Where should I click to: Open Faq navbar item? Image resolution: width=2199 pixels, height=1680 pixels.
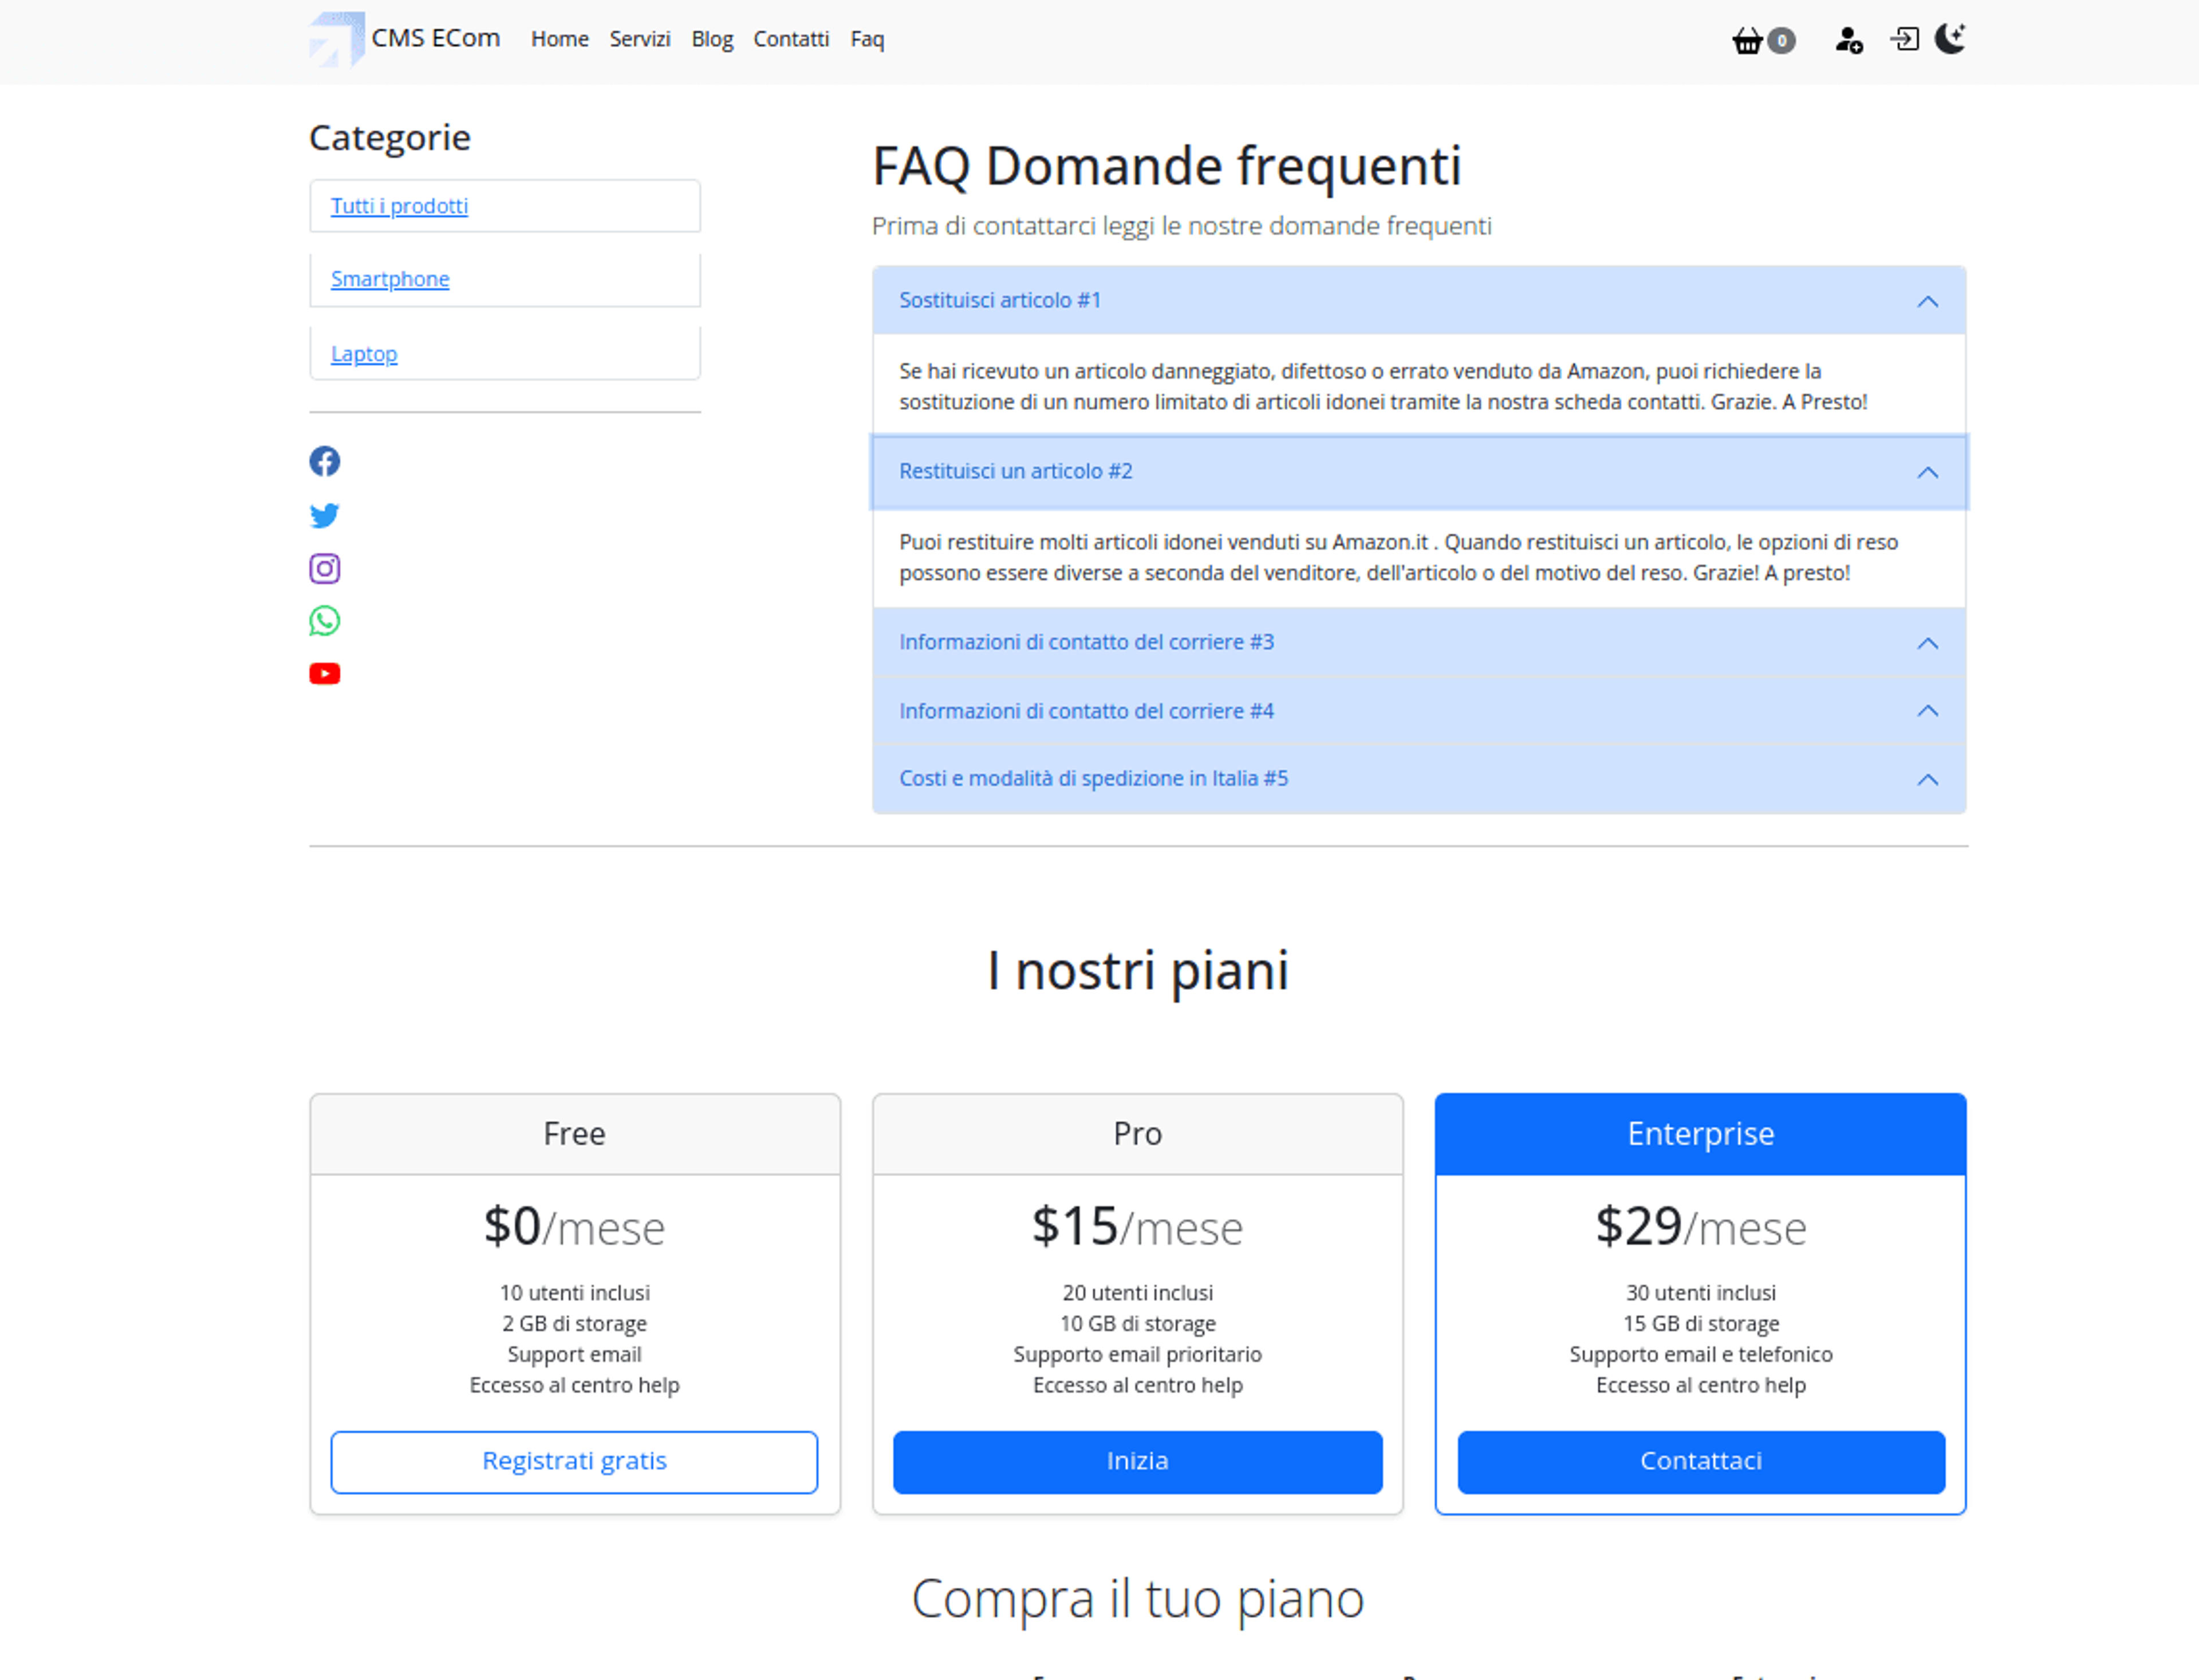867,39
